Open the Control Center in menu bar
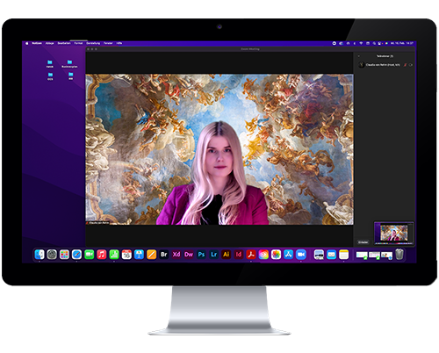This screenshot has width=439, height=353. coord(379,43)
